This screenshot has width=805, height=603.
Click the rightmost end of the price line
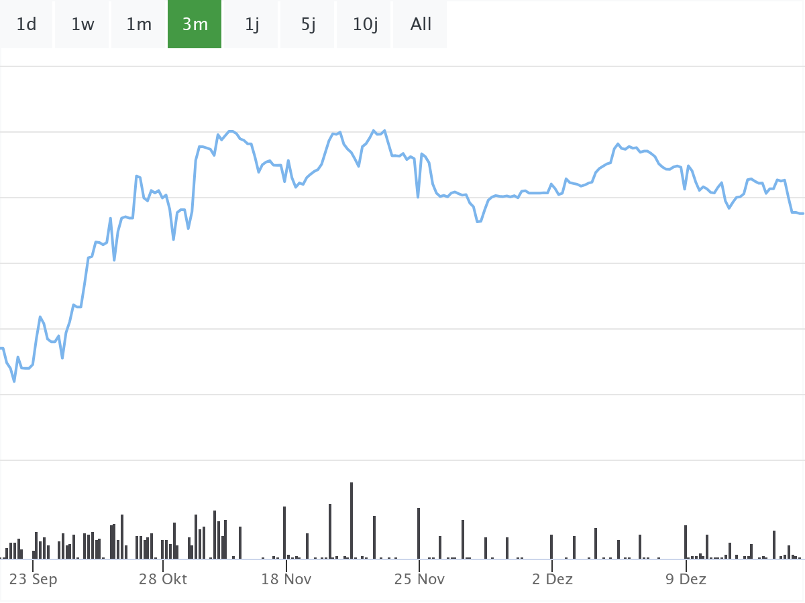pyautogui.click(x=802, y=214)
